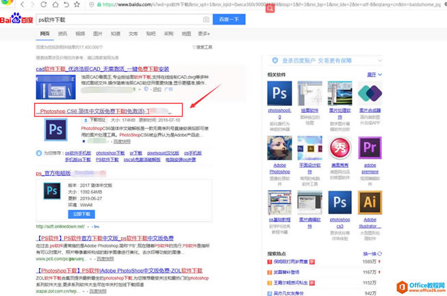The height and width of the screenshot is (296, 447).
Task: Switch to the 文库 tab
Action: pyautogui.click(x=133, y=33)
